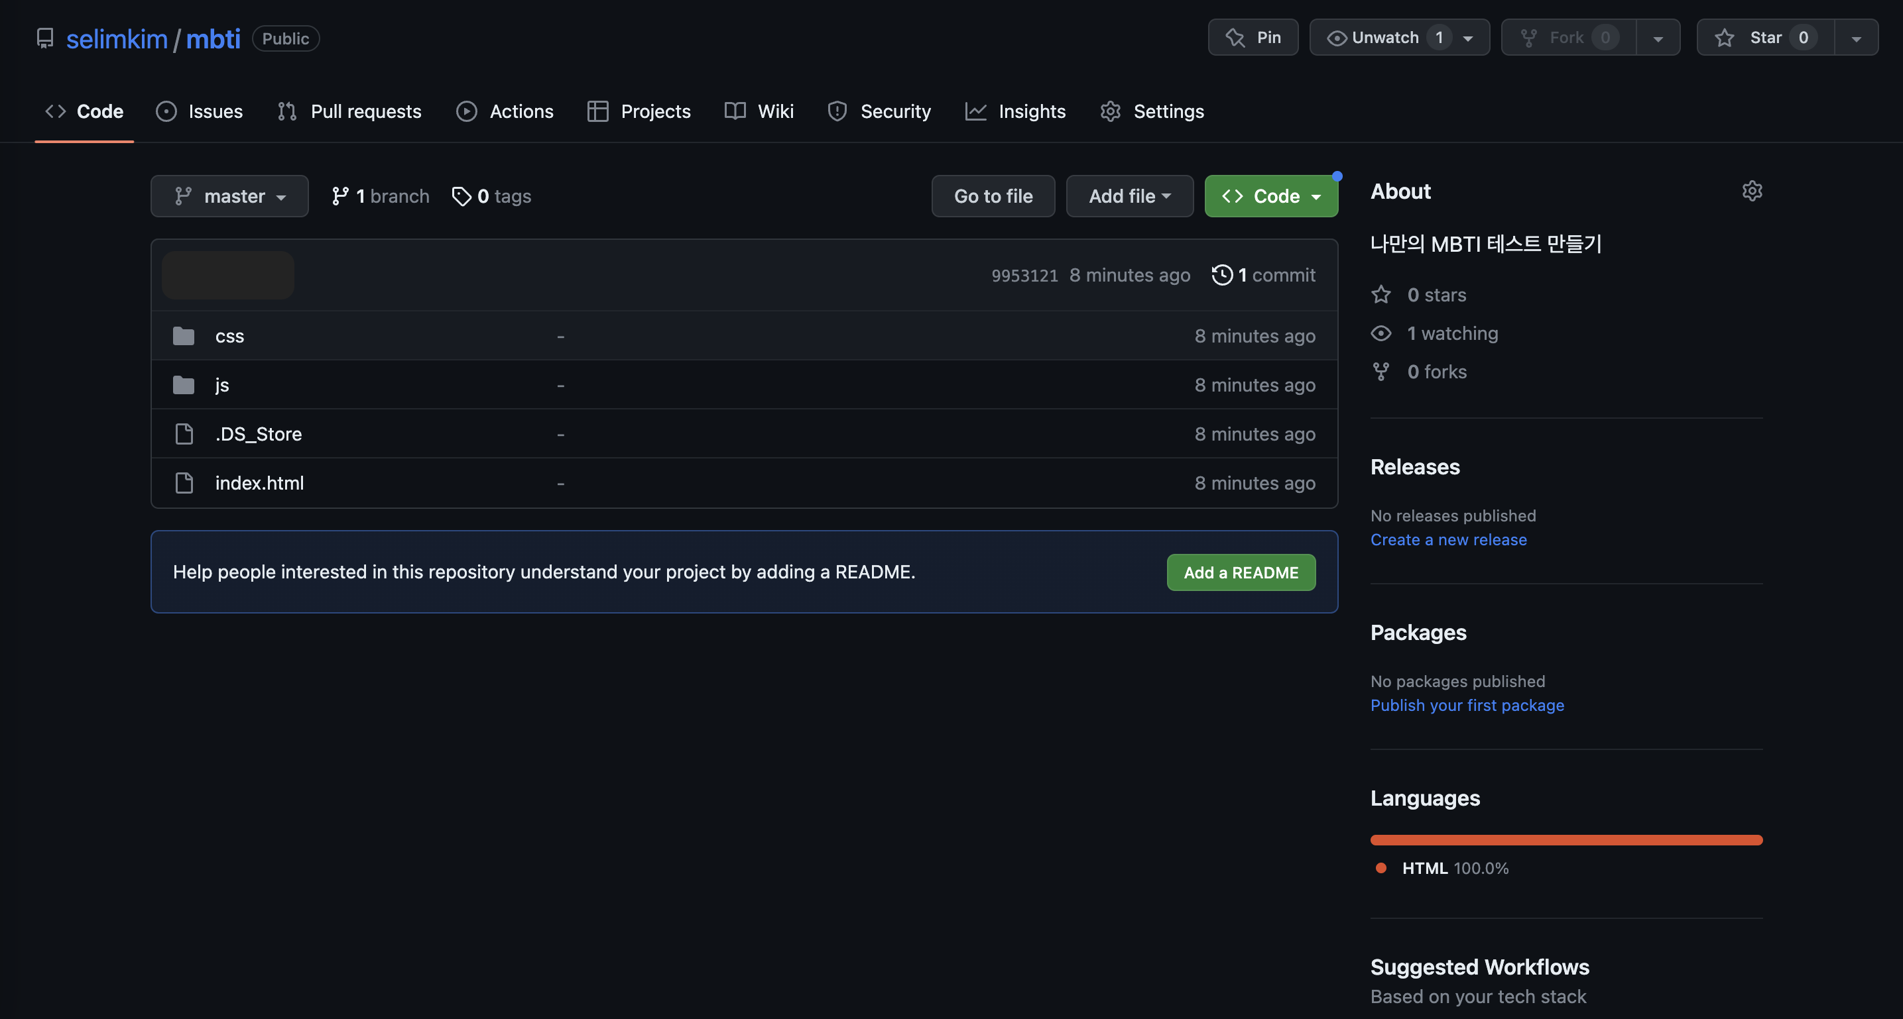Click the Add a README button
1903x1019 pixels.
click(x=1241, y=572)
